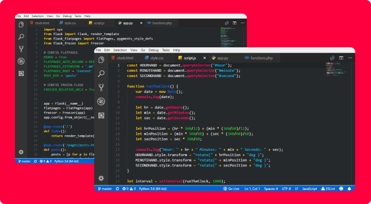The height and width of the screenshot is (204, 371).
Task: Click Open Changes icon in front window
Action: tap(332, 58)
